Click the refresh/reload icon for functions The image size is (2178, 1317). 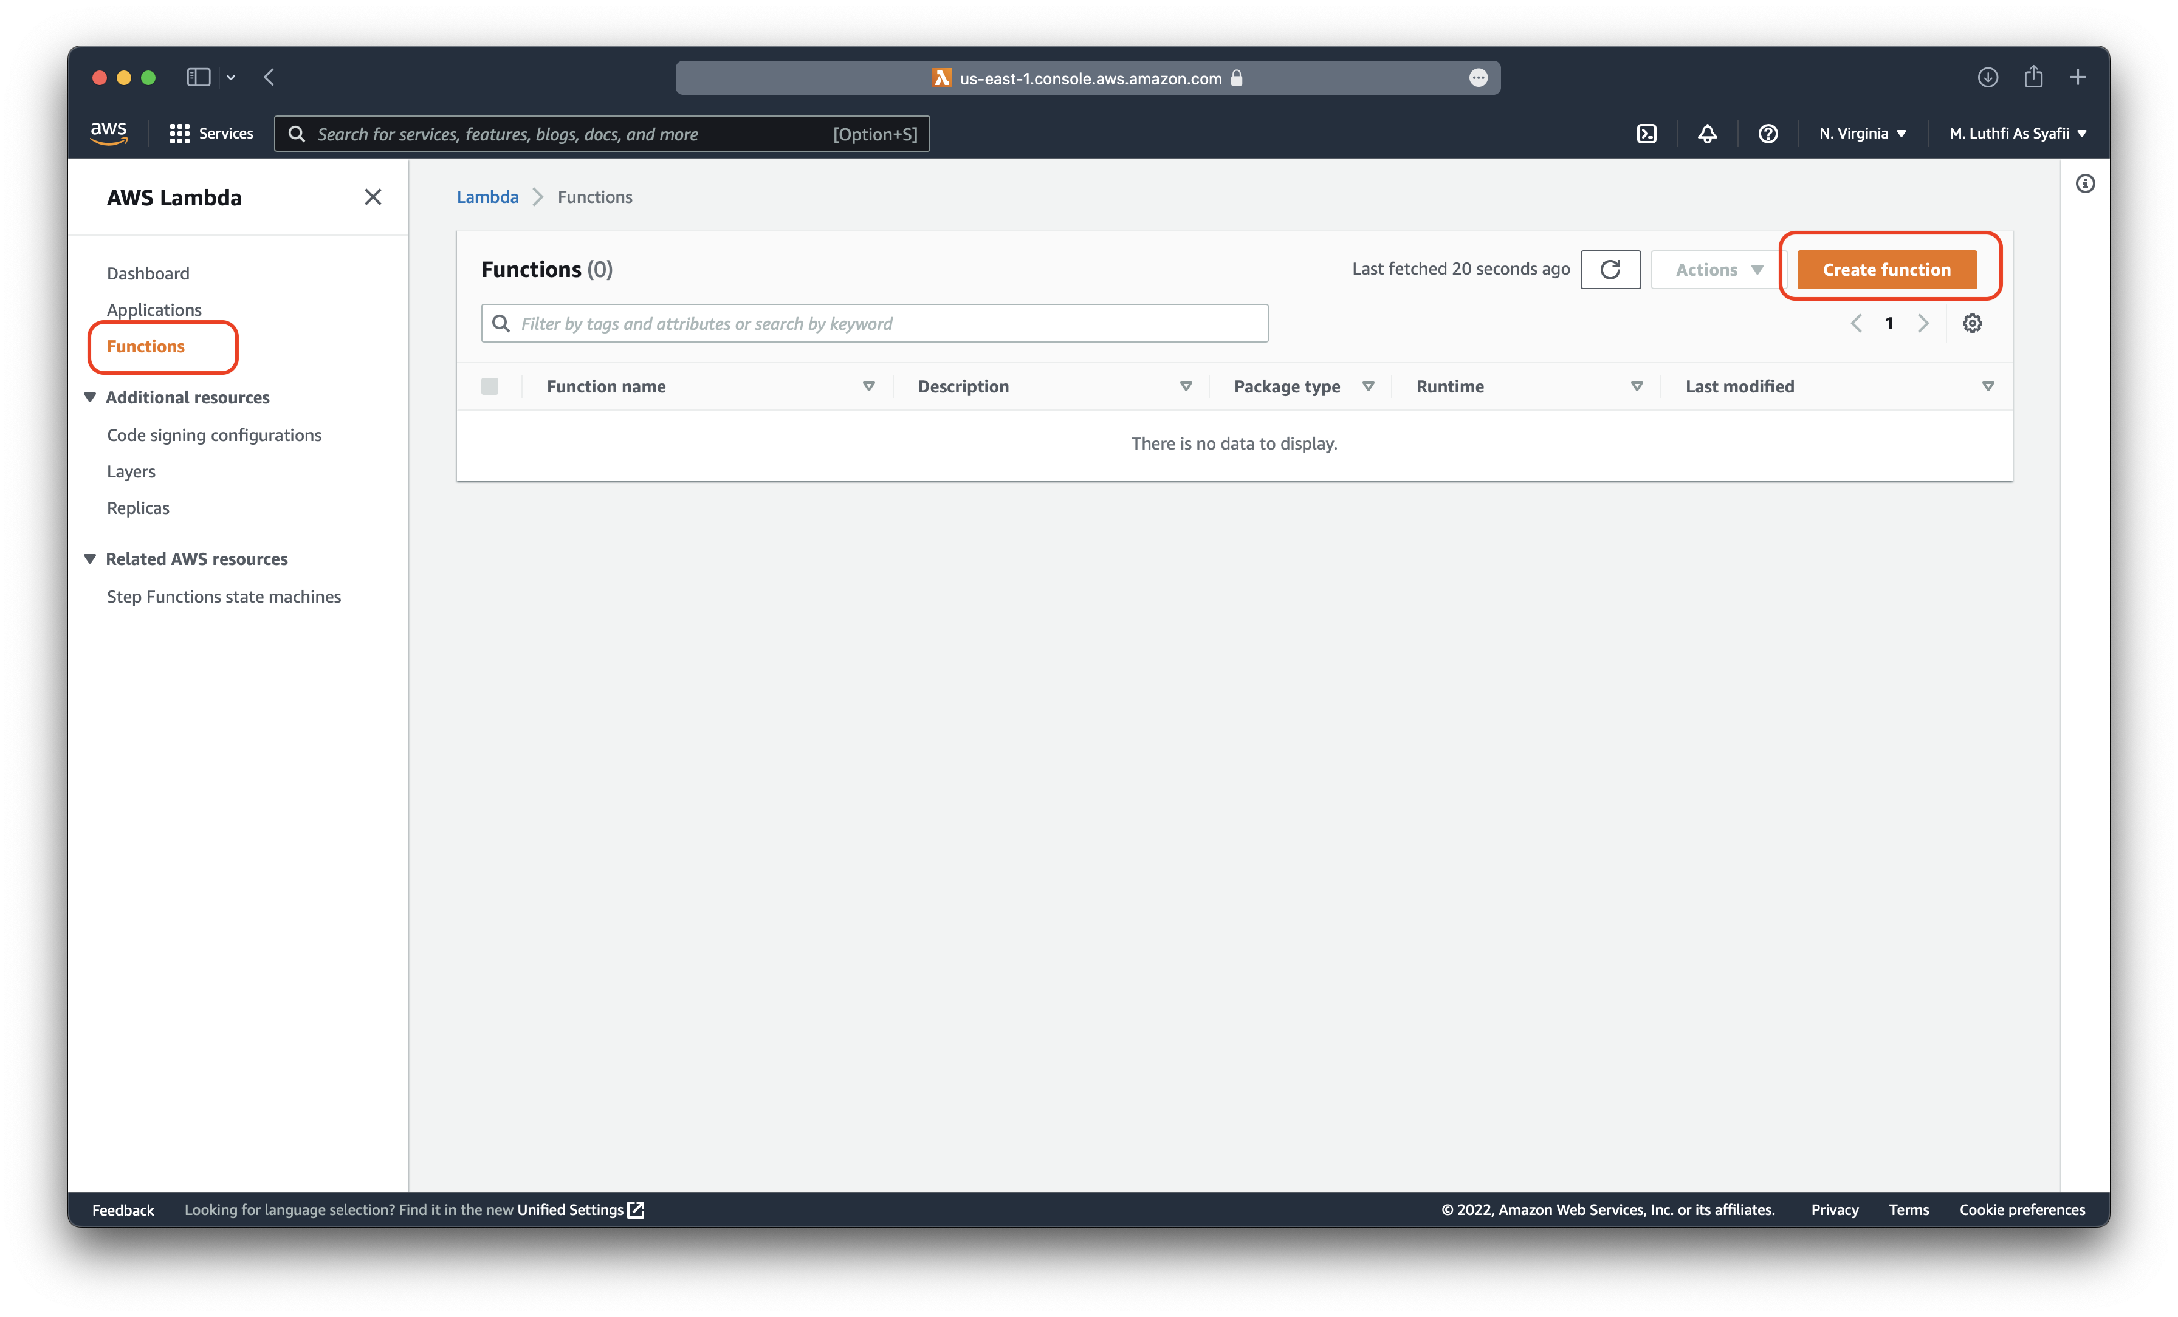(x=1610, y=269)
